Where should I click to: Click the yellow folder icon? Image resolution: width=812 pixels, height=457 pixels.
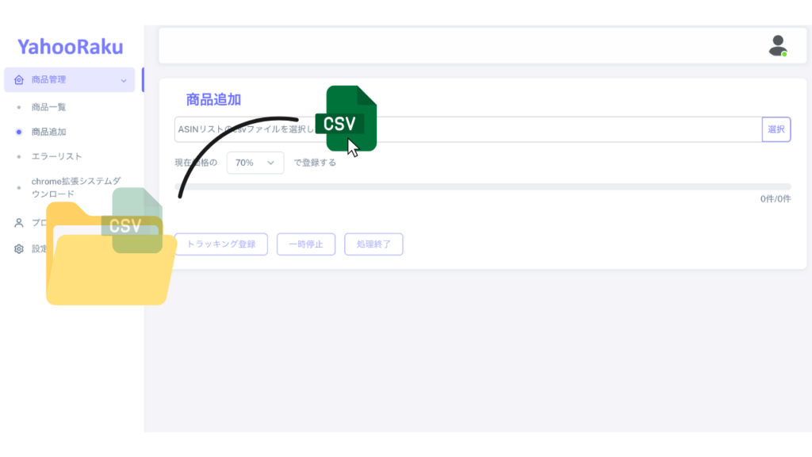[x=111, y=253]
